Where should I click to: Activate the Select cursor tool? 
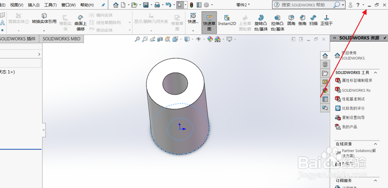pyautogui.click(x=180, y=5)
